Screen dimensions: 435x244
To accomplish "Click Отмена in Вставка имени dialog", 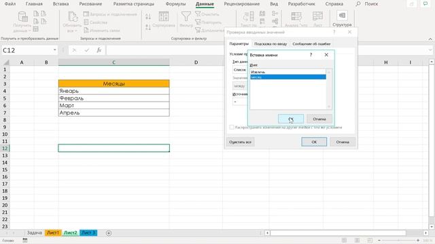I will click(319, 119).
